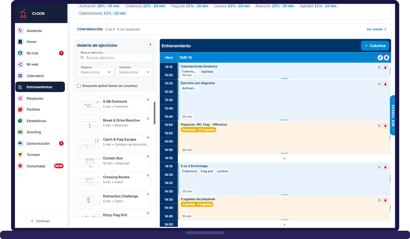Open the Objetivo dropdown
This screenshot has width=410, height=239.
[95, 72]
